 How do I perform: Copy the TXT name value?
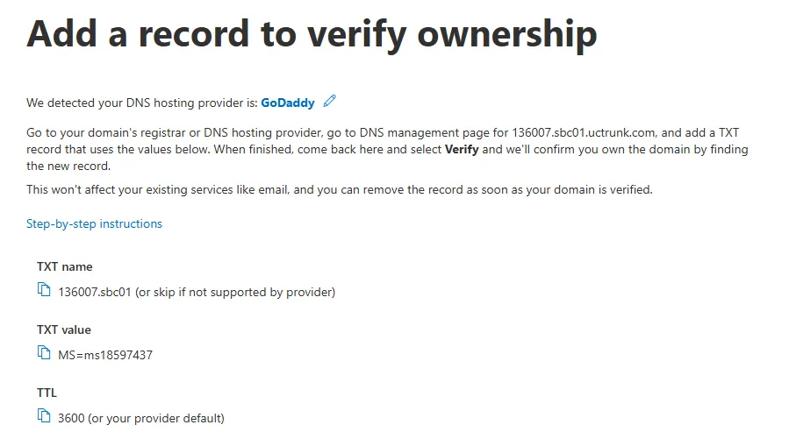pos(44,291)
